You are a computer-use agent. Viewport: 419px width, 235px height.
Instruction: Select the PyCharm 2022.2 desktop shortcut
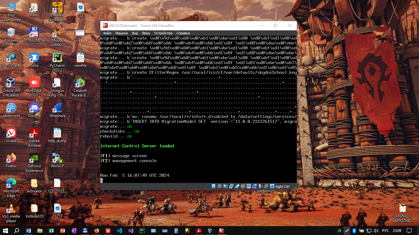(x=57, y=63)
